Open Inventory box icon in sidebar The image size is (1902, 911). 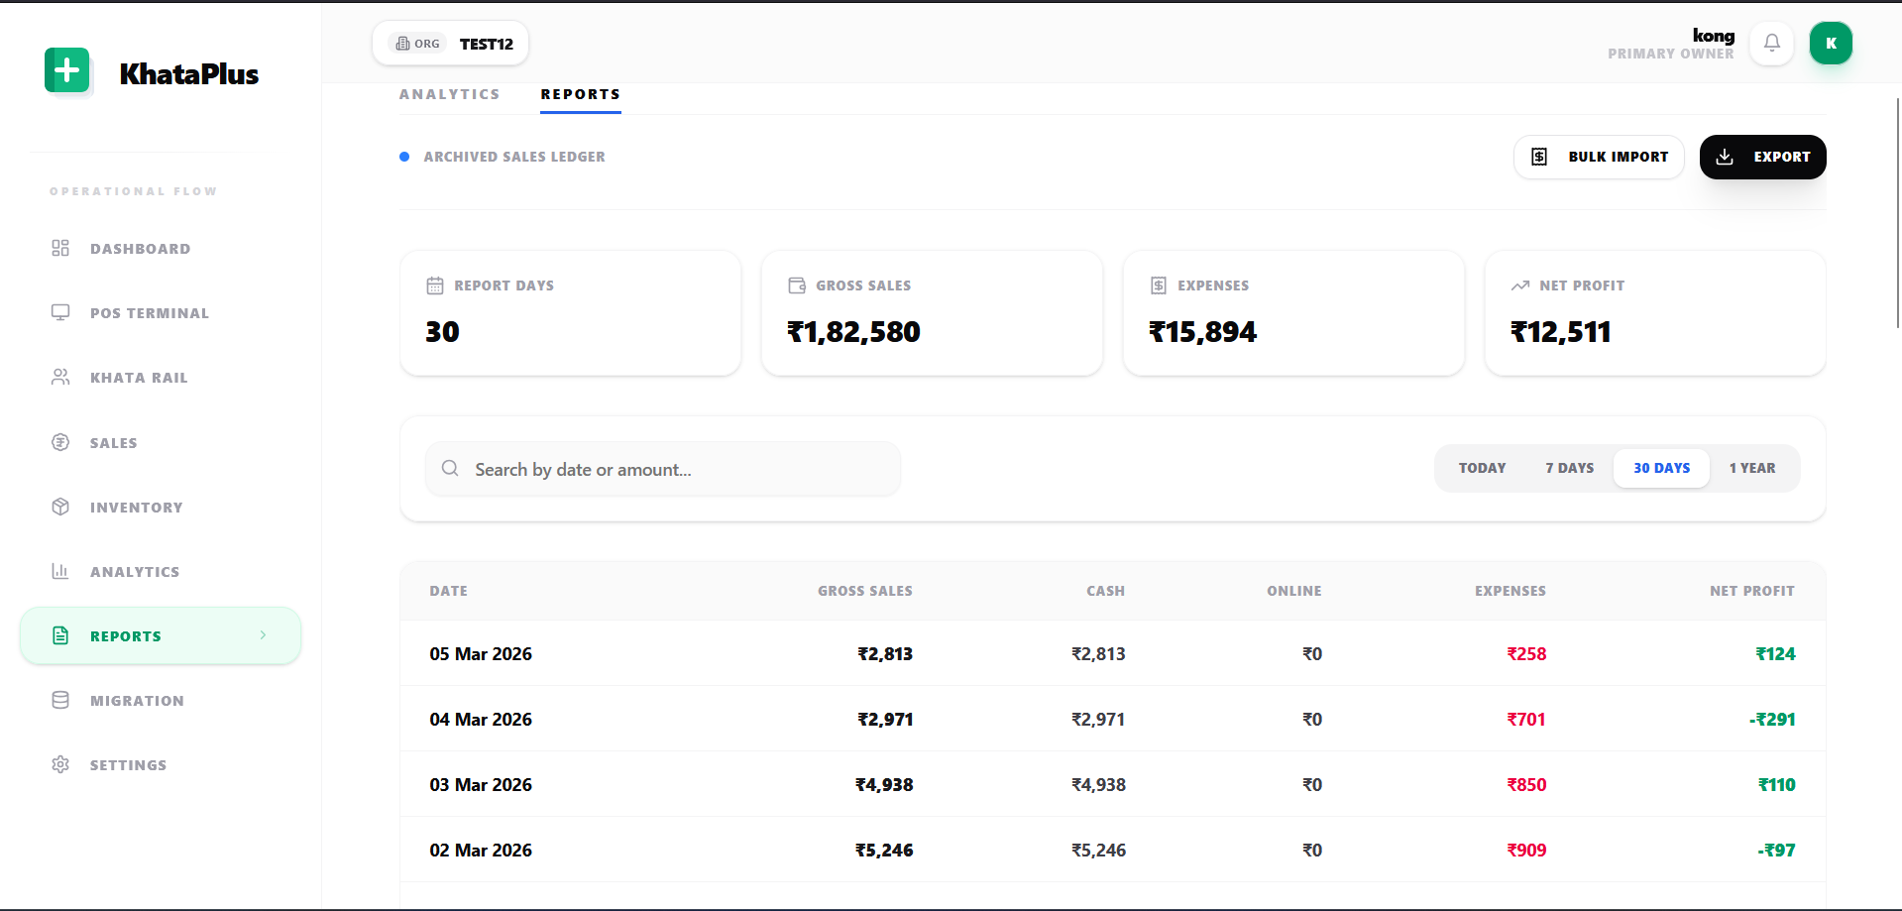(x=60, y=507)
